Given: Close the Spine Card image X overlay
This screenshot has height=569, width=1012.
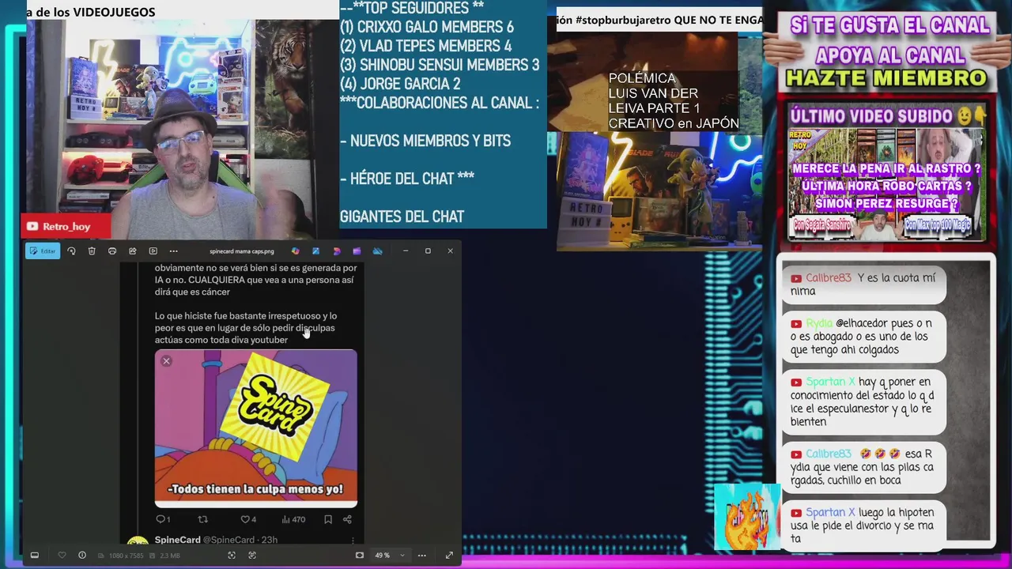Looking at the screenshot, I should tap(166, 361).
